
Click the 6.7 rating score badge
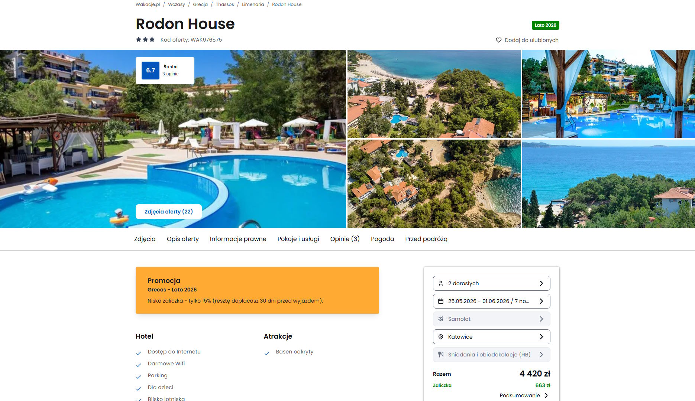pos(151,71)
